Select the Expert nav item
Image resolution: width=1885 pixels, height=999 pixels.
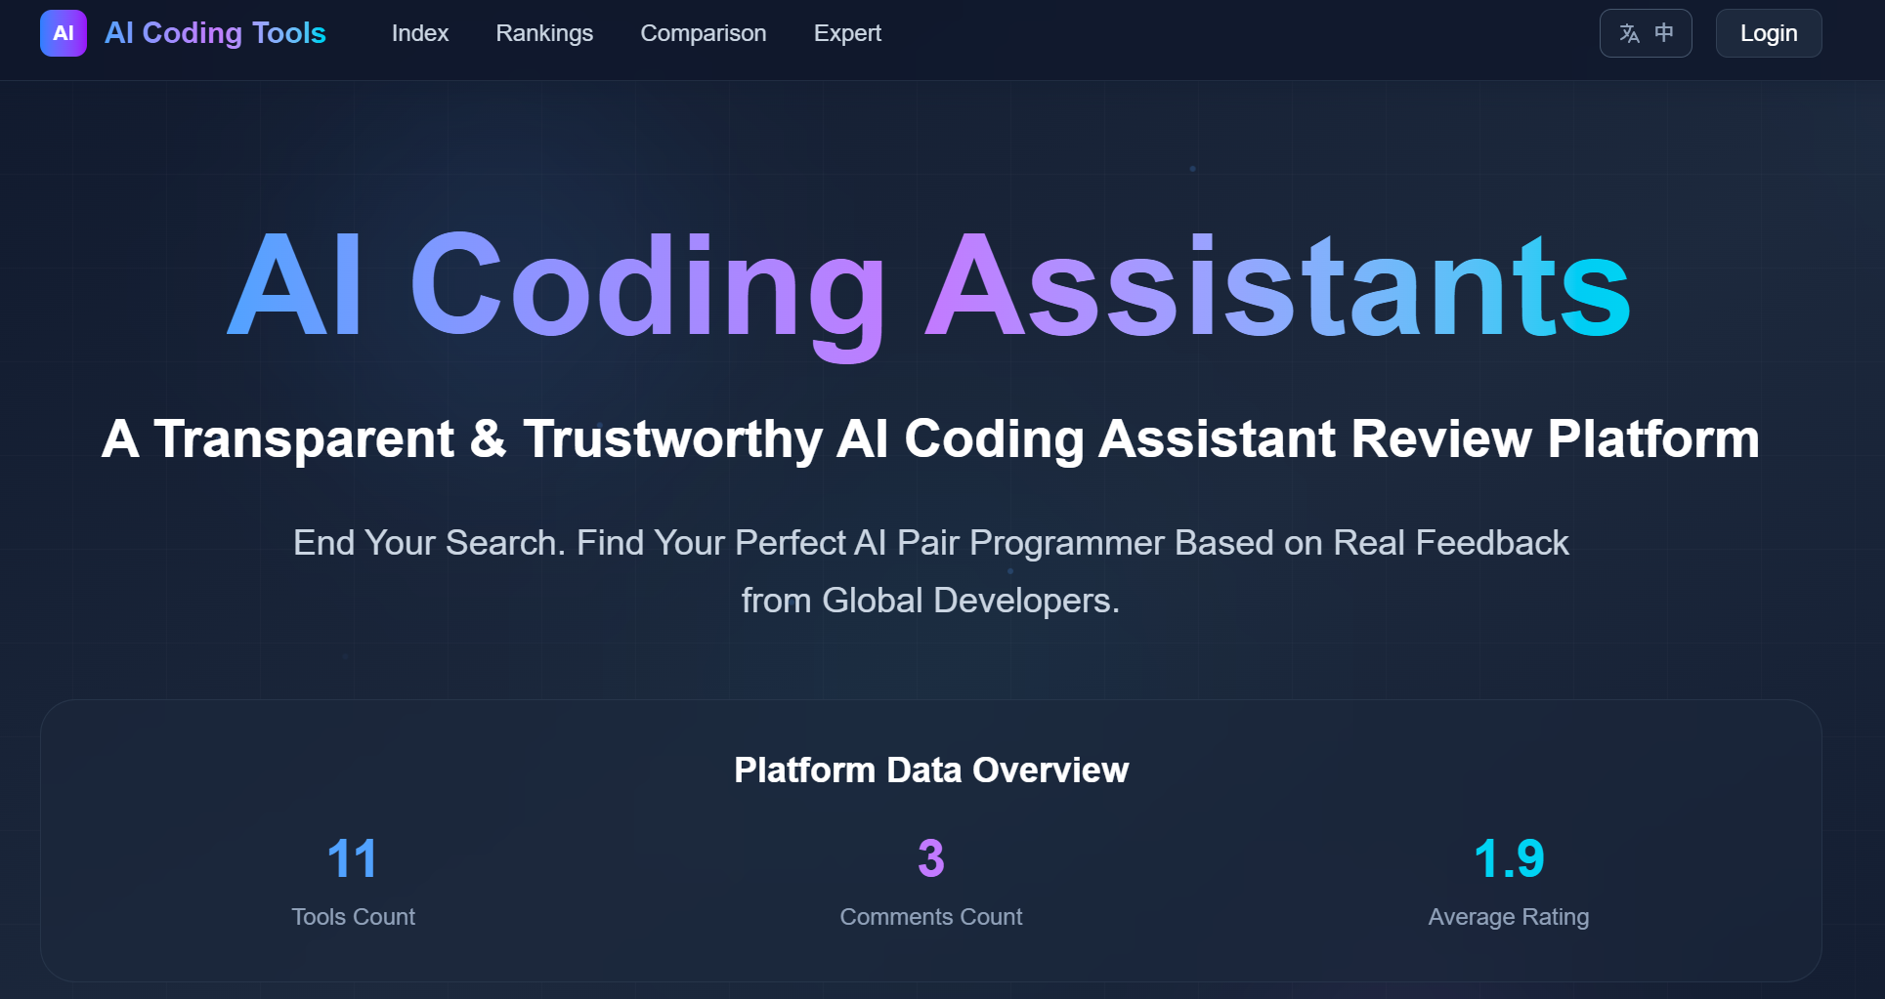coord(847,33)
